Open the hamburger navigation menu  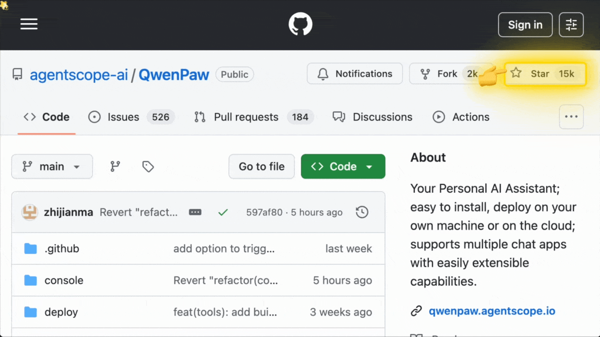click(29, 24)
